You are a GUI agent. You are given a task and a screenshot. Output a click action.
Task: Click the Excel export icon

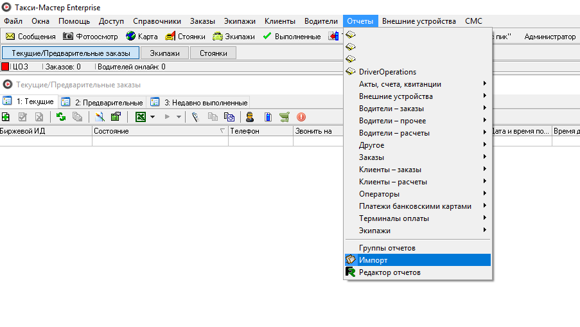[139, 117]
